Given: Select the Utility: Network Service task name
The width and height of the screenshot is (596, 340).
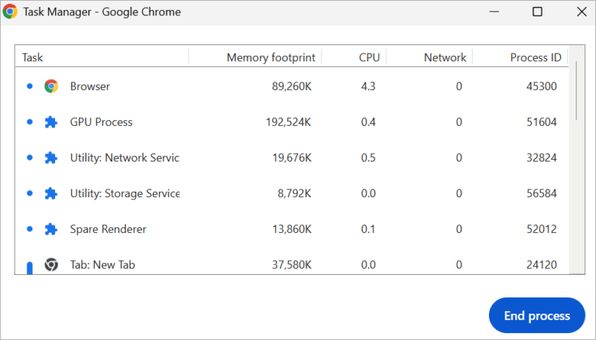Looking at the screenshot, I should [125, 158].
